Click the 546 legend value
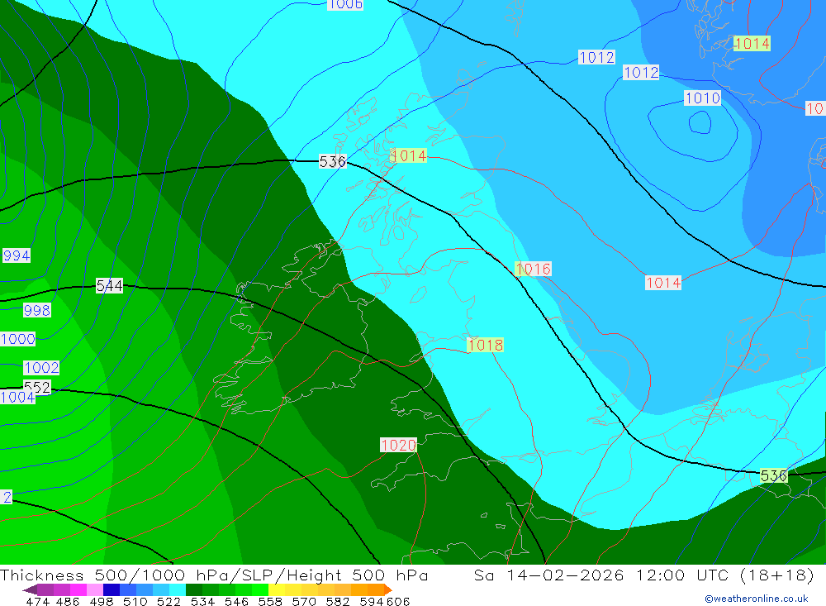 click(236, 601)
